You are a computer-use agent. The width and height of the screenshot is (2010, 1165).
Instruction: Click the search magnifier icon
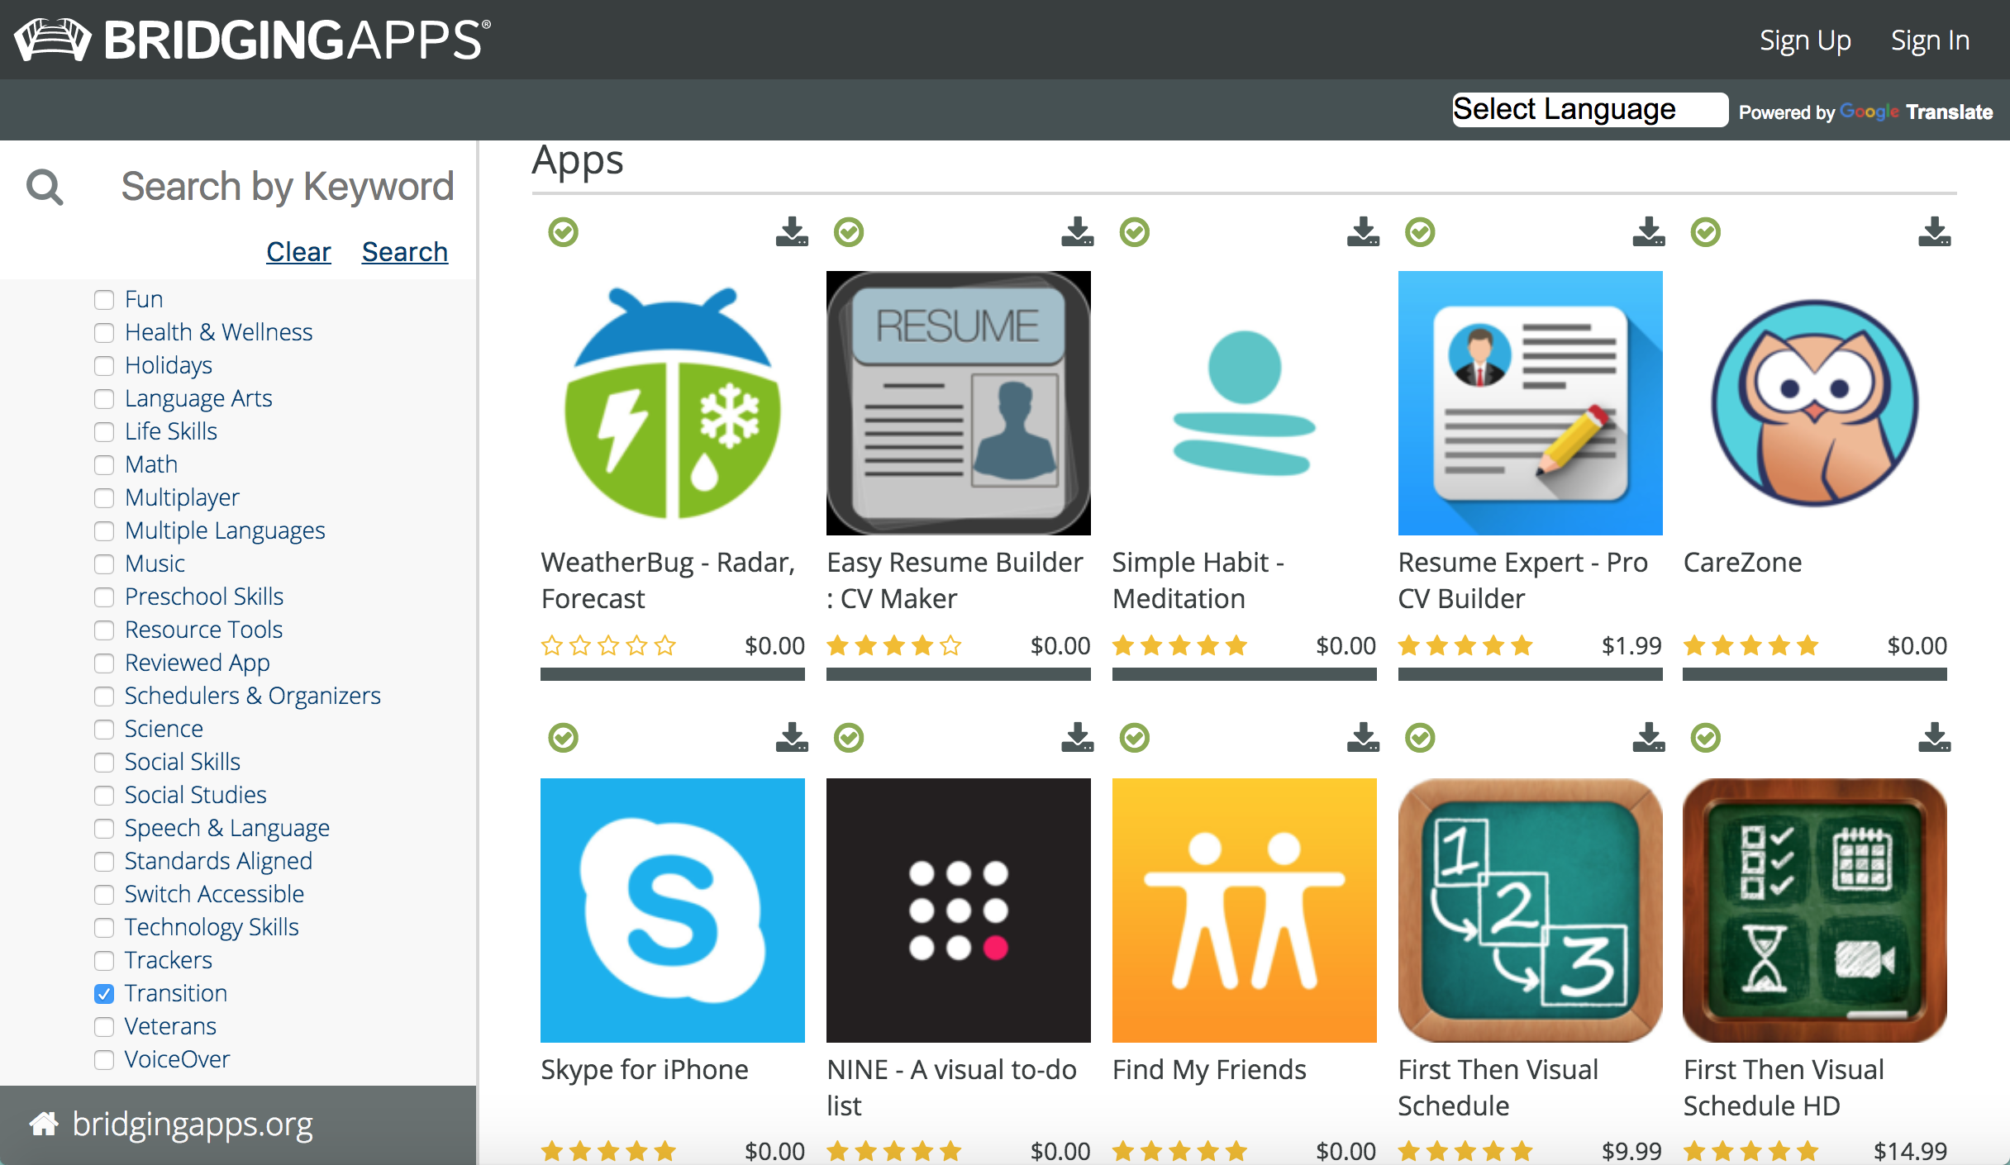point(45,187)
